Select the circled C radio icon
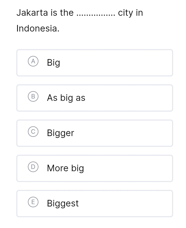The width and height of the screenshot is (186, 228). click(x=33, y=132)
